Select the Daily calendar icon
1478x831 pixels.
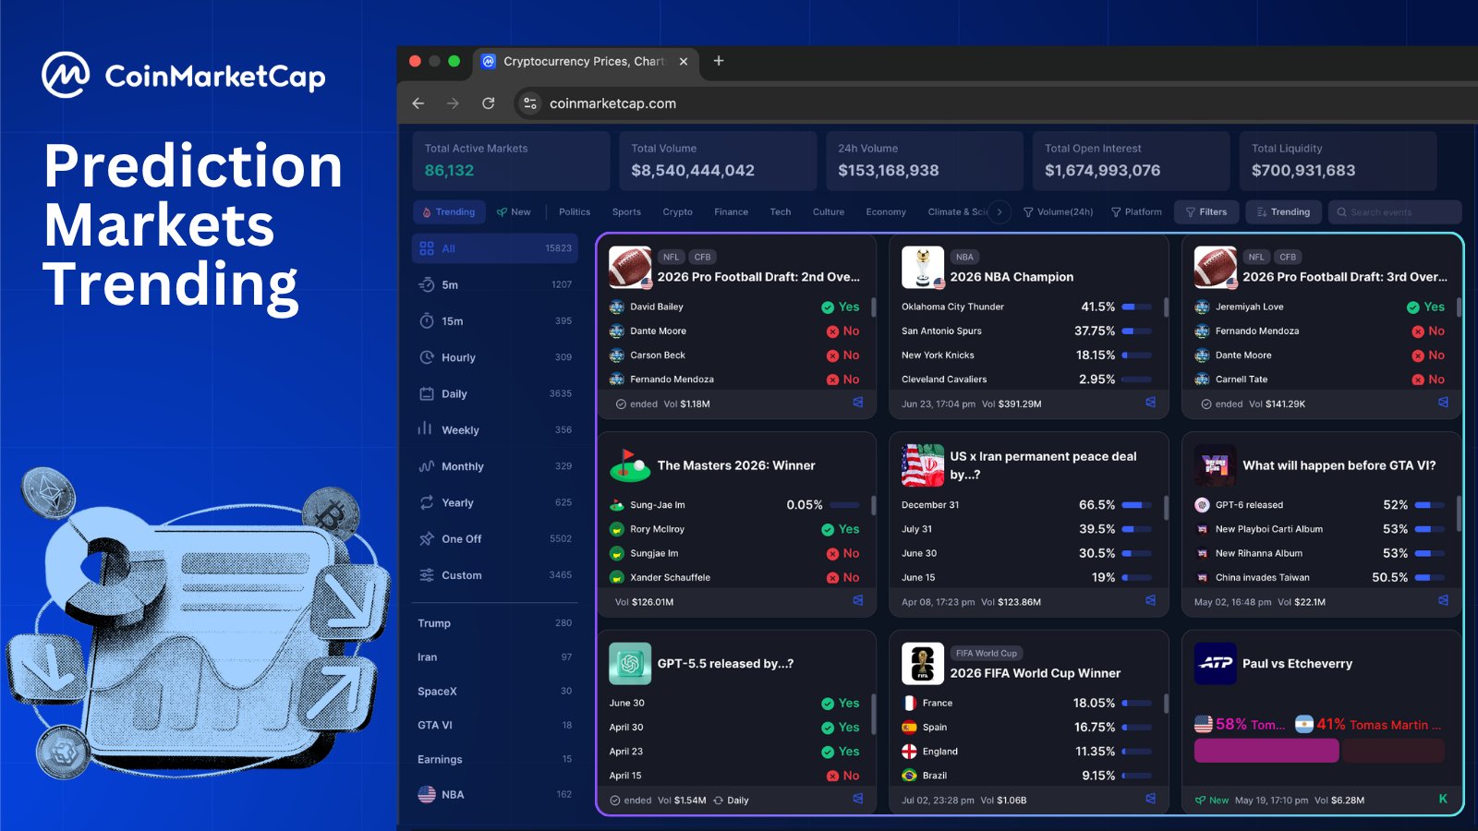(427, 393)
